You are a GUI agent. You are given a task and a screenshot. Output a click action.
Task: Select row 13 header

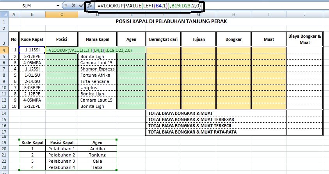click(x=4, y=106)
